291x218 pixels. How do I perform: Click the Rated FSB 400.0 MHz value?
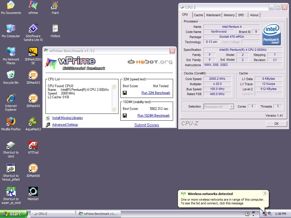click(217, 94)
